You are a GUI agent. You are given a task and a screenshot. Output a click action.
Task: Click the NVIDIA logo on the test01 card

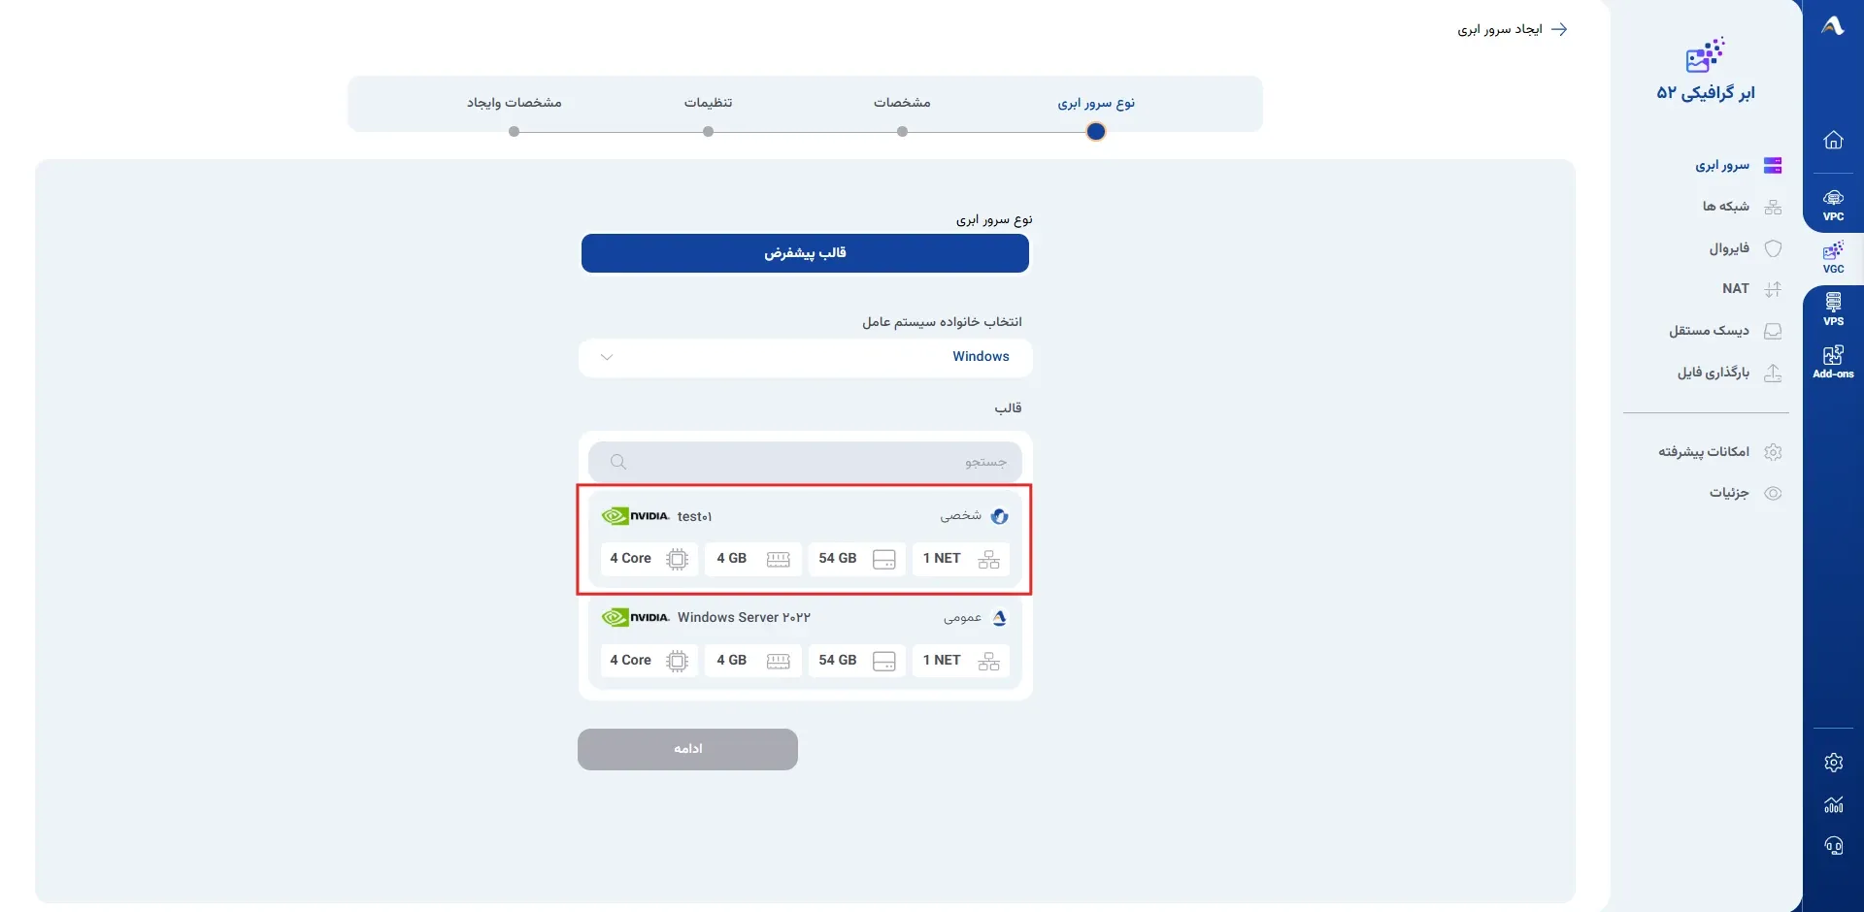636,516
